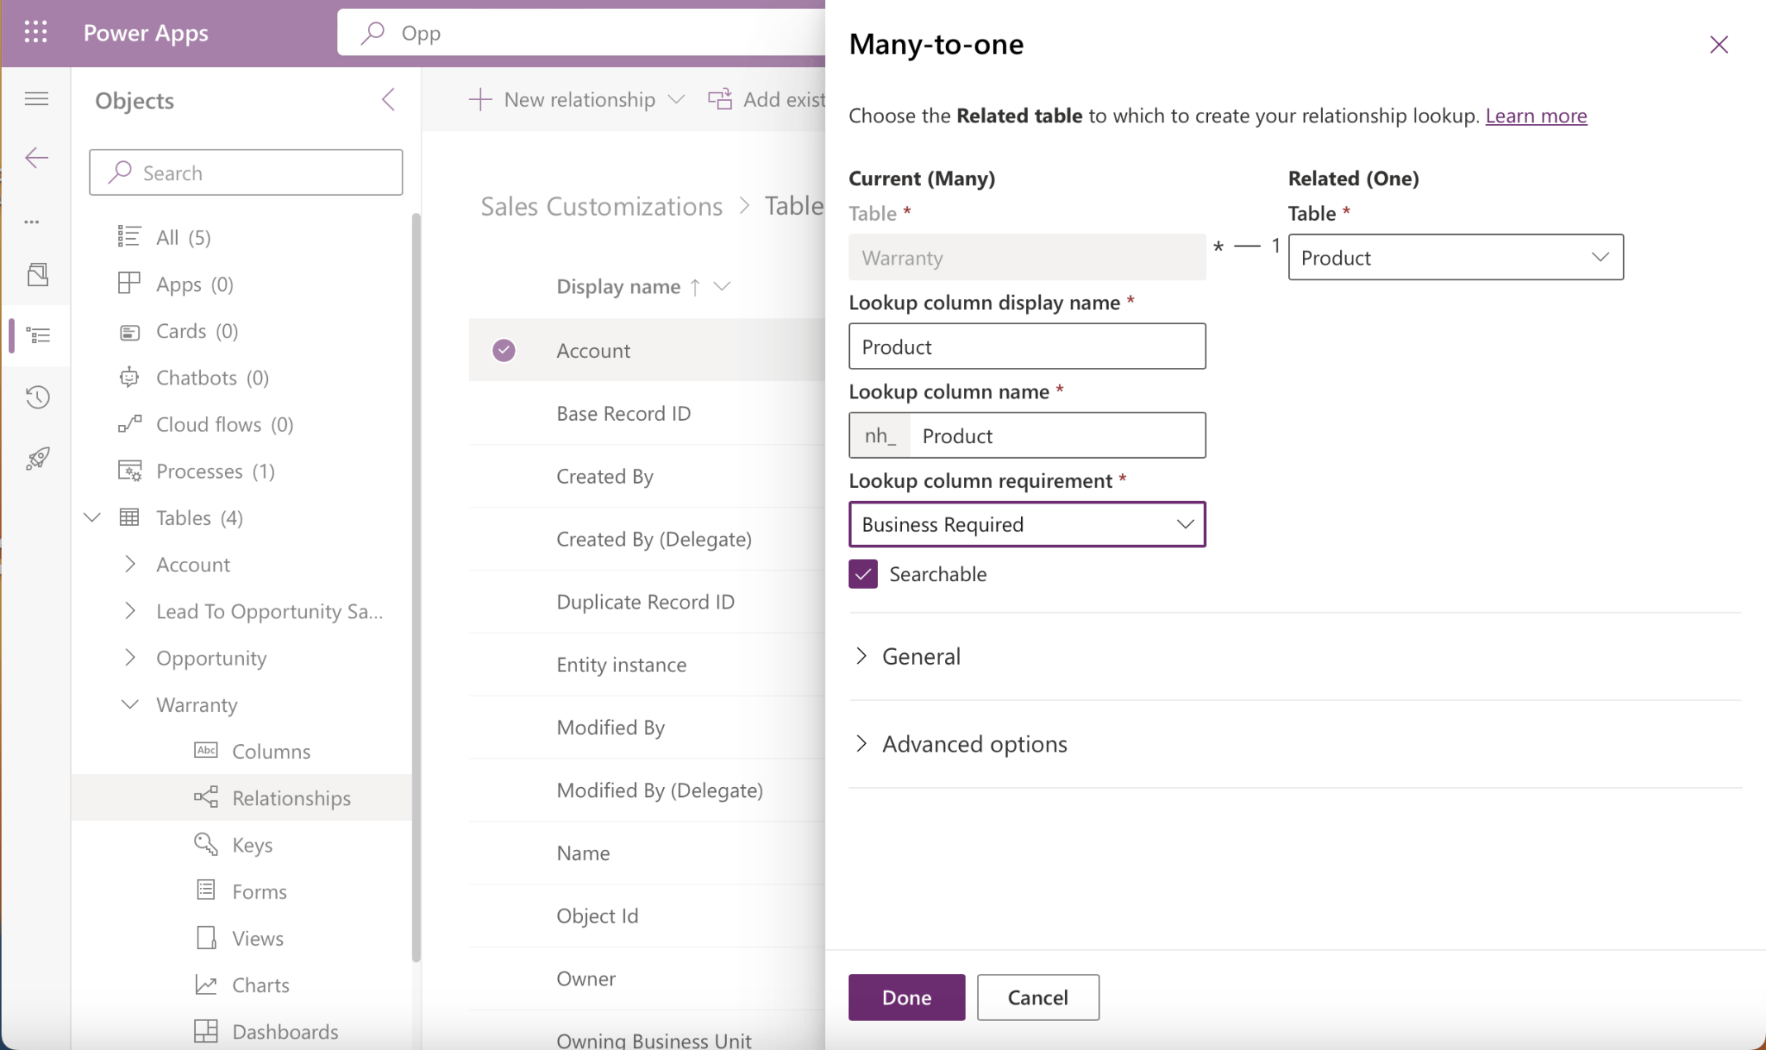Click the magnifier icon in the Opp search bar
This screenshot has width=1766, height=1050.
(x=374, y=32)
